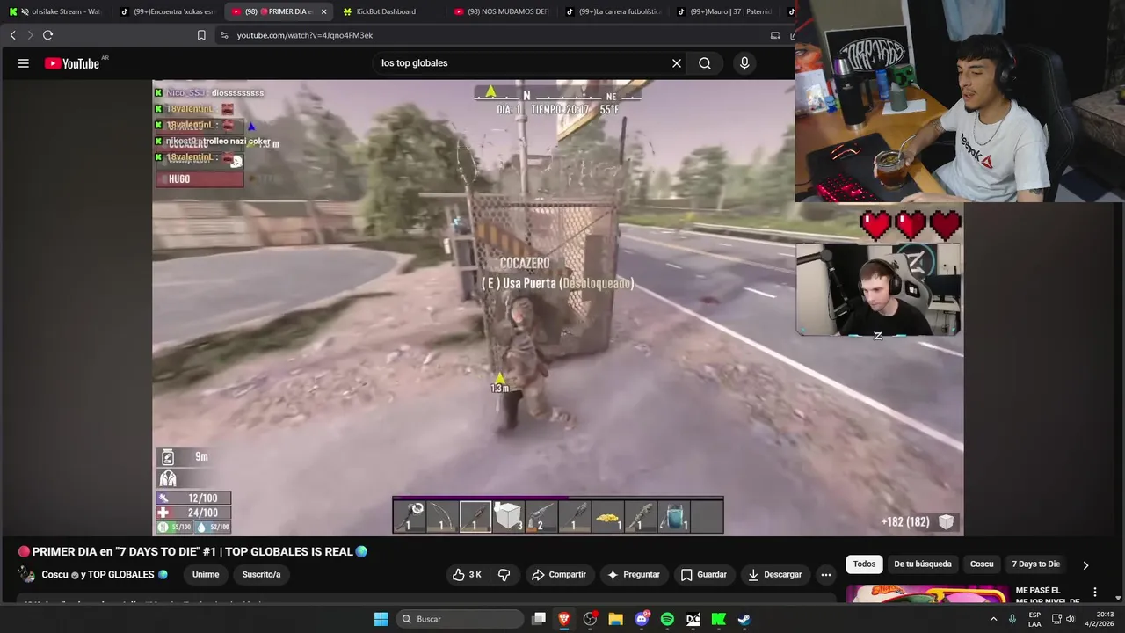The height and width of the screenshot is (633, 1125).
Task: Click the tray microphone icon
Action: pyautogui.click(x=1012, y=619)
